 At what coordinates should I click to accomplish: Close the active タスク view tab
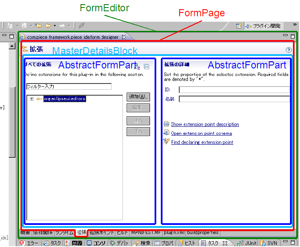click(x=225, y=243)
